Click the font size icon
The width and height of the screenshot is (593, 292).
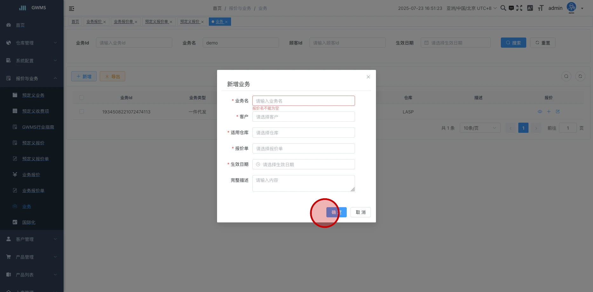[x=541, y=8]
